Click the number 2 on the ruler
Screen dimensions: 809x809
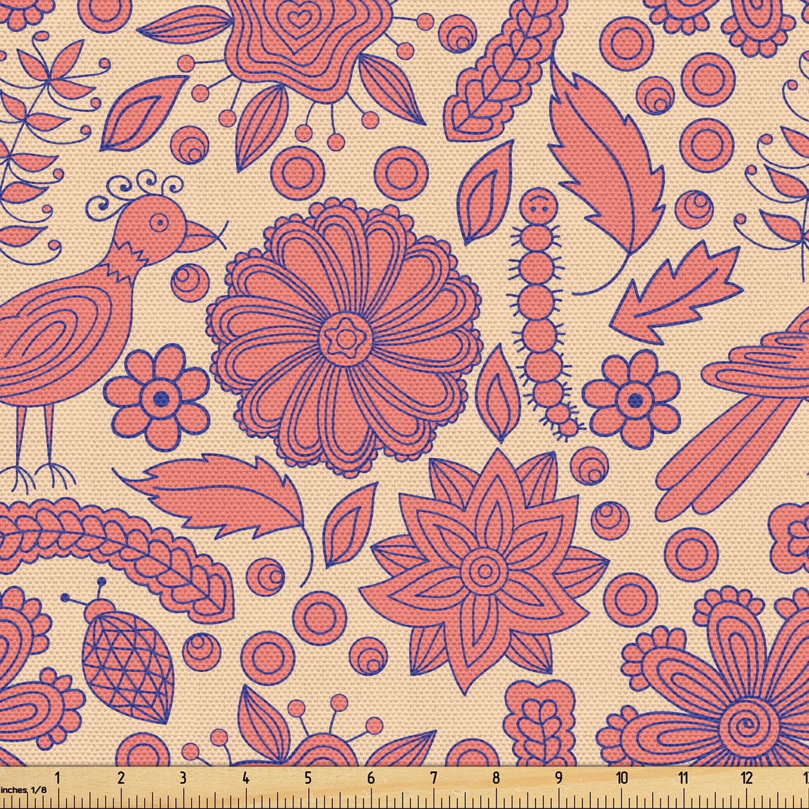click(x=121, y=778)
